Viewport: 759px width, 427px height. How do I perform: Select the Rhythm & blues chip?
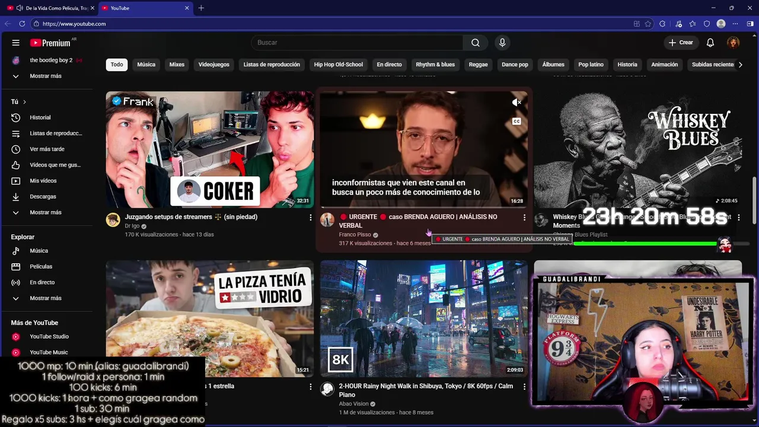[435, 65]
